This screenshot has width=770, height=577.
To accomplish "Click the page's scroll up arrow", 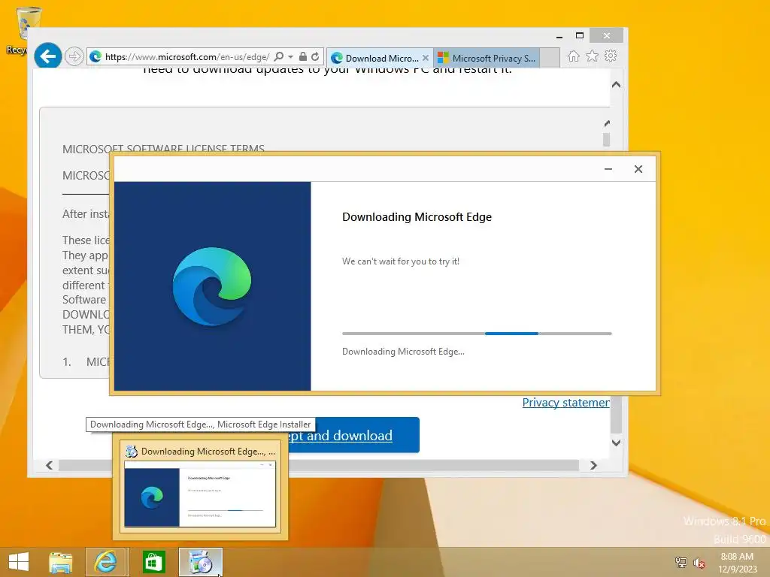I will 617,85.
